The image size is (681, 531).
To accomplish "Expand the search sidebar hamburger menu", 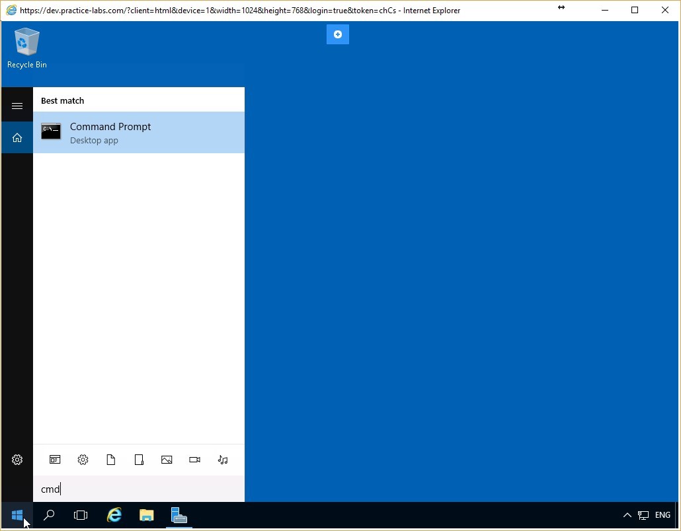I will pos(17,105).
